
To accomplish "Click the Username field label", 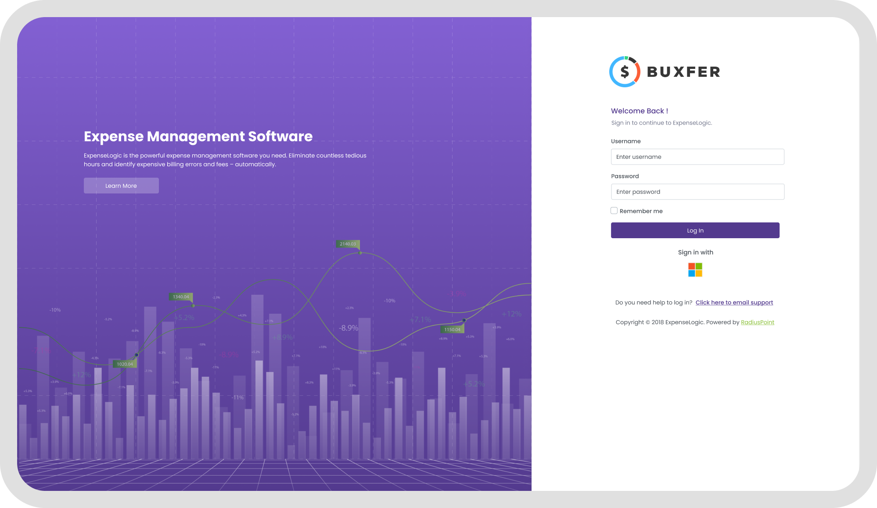I will click(625, 141).
